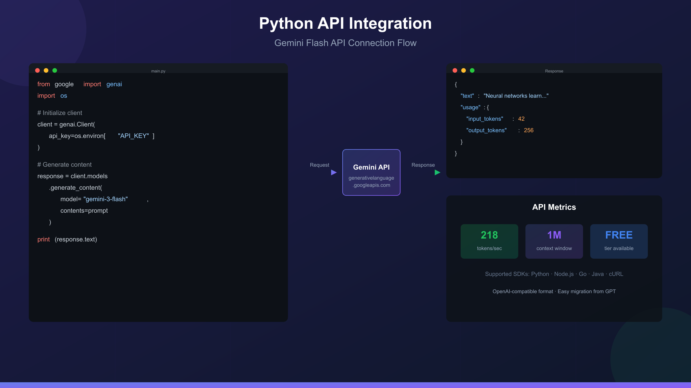Click the output_tokens value 256

point(529,130)
